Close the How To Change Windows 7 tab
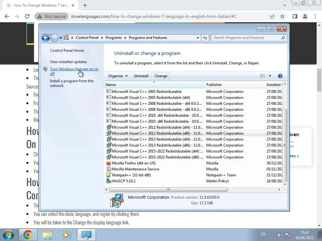Viewport: 322px width, 241px height. [73, 5]
